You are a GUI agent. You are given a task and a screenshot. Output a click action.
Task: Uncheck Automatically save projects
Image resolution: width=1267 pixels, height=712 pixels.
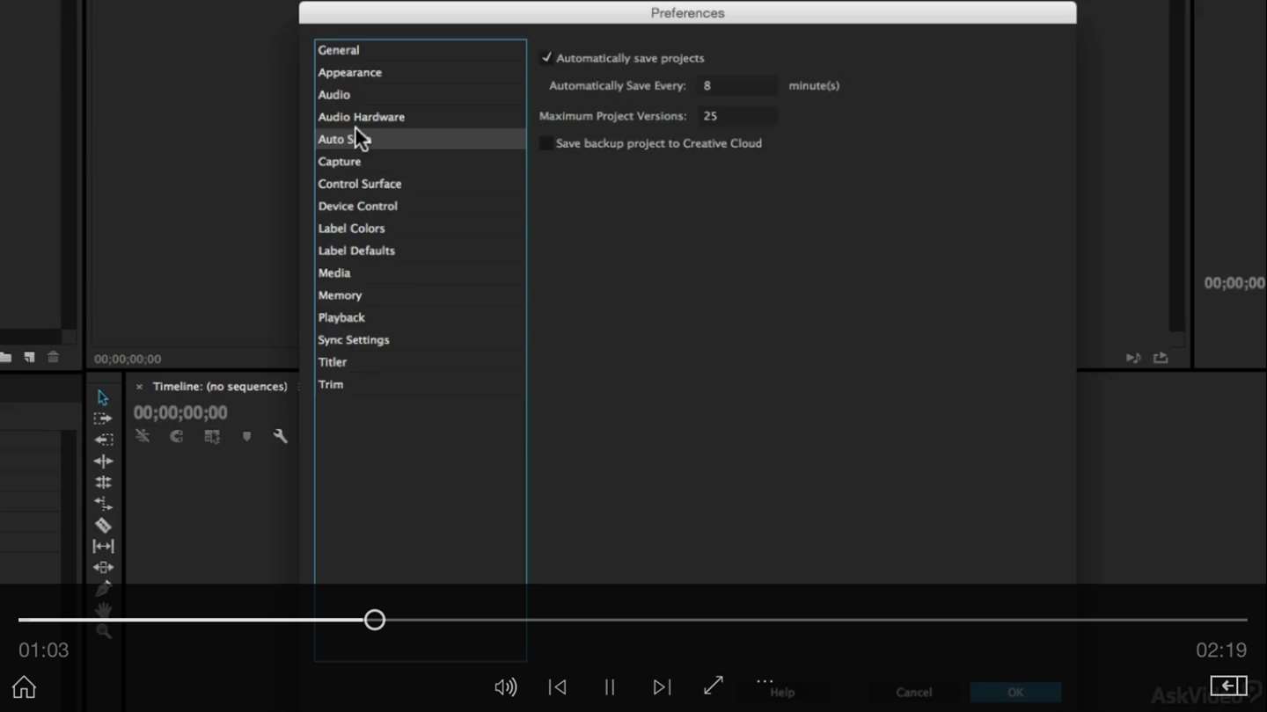point(546,58)
